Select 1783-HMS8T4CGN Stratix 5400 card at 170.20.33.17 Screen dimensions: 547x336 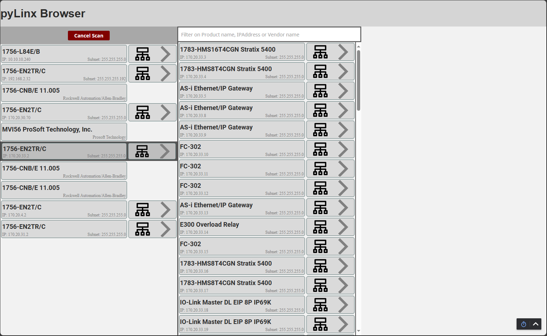[242, 285]
